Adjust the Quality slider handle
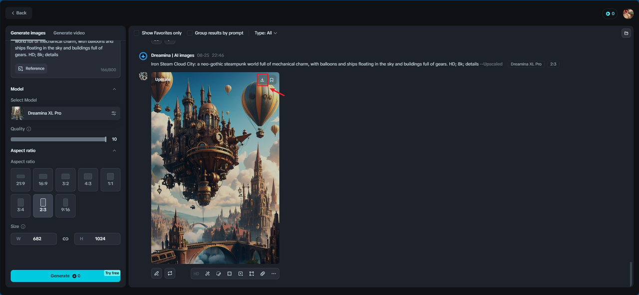 [x=105, y=139]
